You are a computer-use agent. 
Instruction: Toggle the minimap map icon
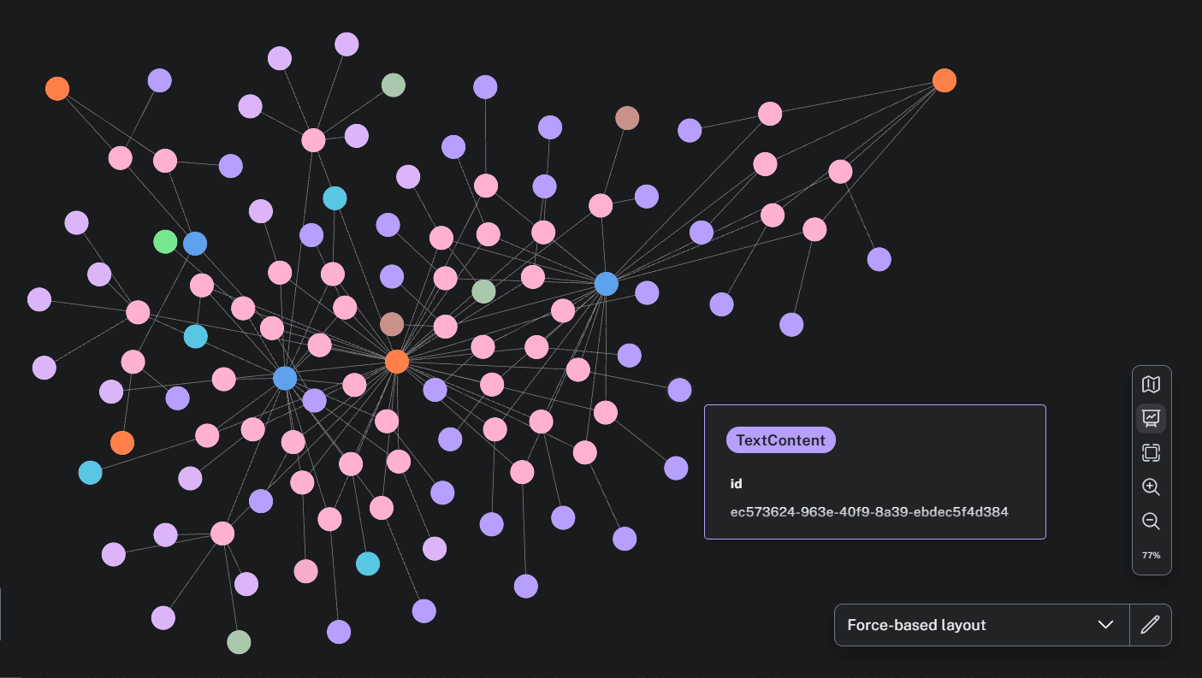(x=1151, y=385)
